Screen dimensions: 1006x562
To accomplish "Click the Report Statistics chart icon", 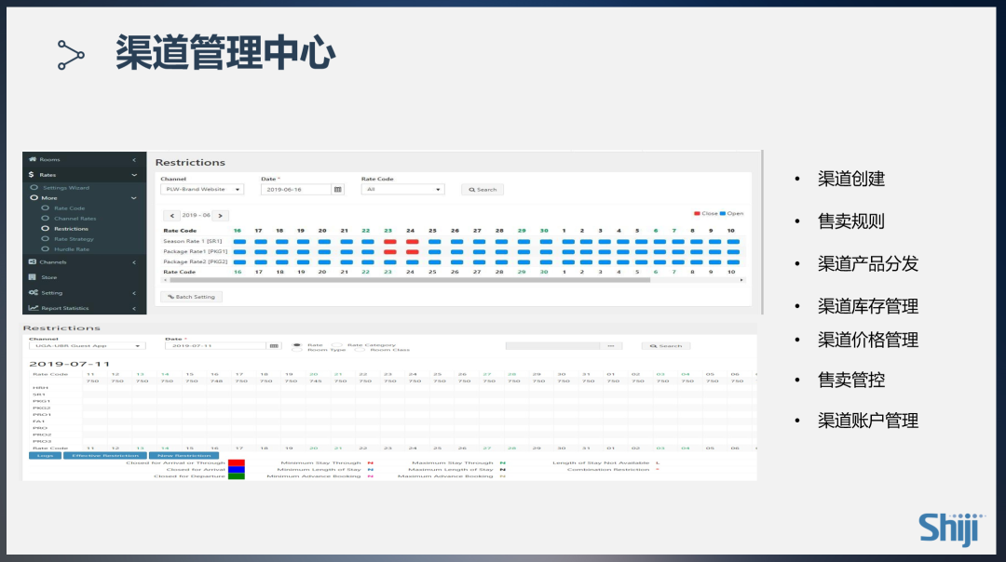I will [33, 308].
